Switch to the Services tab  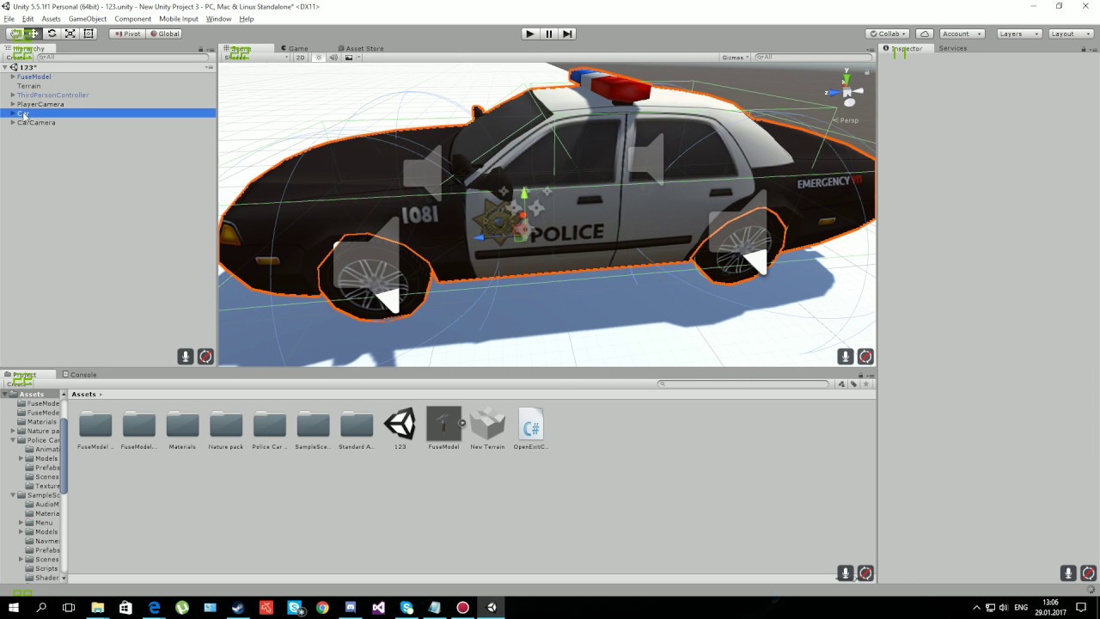952,48
